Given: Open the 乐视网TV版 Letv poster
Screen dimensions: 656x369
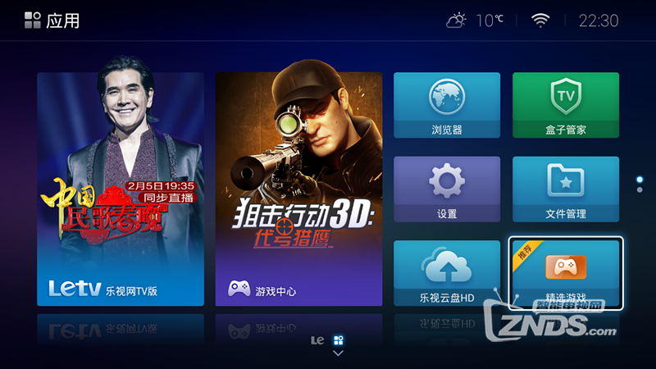Looking at the screenshot, I should point(121,189).
